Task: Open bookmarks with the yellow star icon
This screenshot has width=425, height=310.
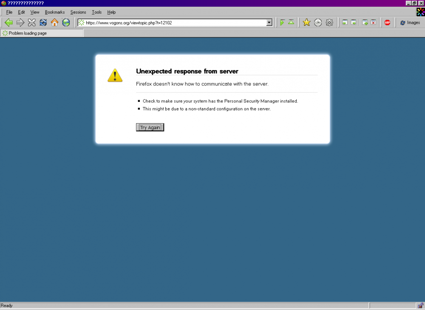Action: [x=306, y=23]
